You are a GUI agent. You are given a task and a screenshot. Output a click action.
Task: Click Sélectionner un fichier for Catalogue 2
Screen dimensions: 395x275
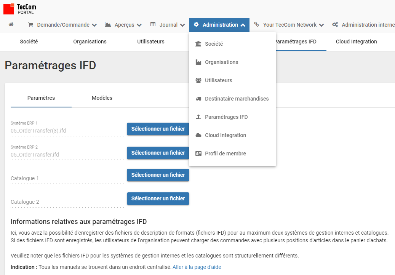(158, 199)
